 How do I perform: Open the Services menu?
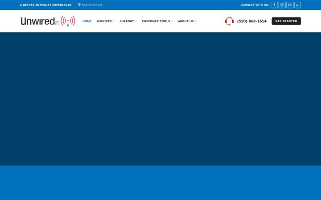[x=105, y=21]
